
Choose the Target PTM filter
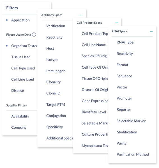pos(56,105)
